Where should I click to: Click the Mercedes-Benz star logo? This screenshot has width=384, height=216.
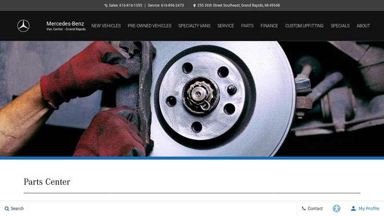click(x=24, y=26)
